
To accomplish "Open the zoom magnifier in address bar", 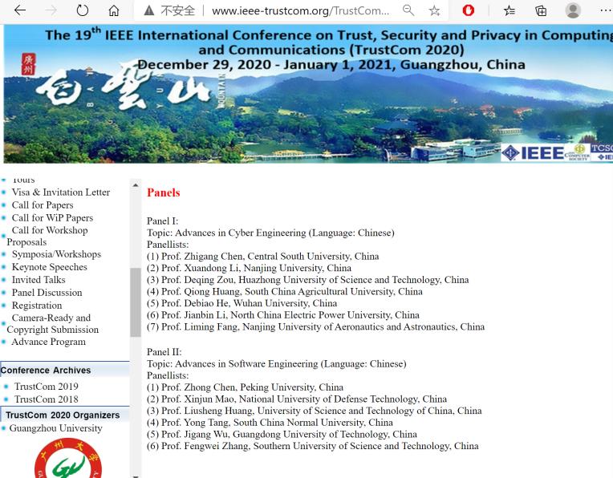I will 408,10.
